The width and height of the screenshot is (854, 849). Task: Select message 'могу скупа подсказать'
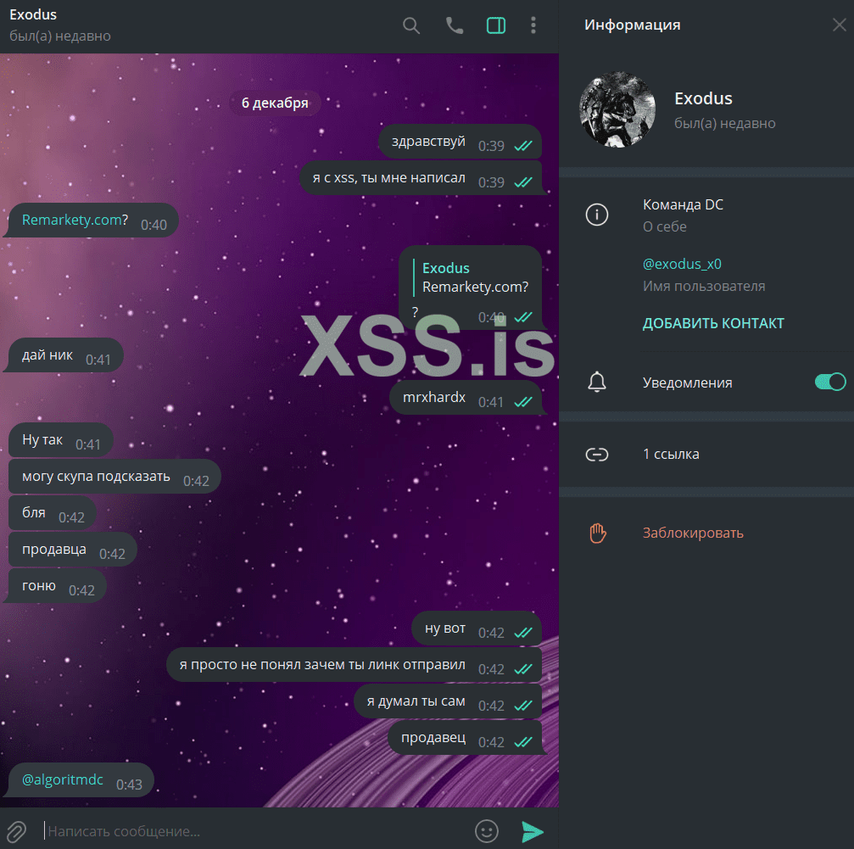click(115, 477)
